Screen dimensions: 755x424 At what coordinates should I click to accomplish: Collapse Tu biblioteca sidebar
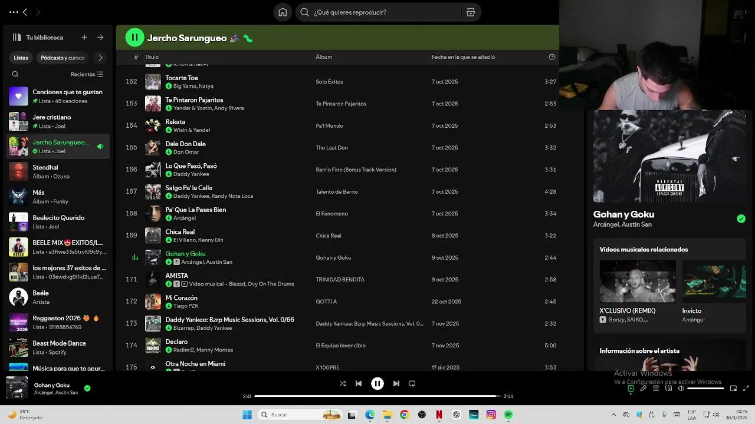click(17, 37)
